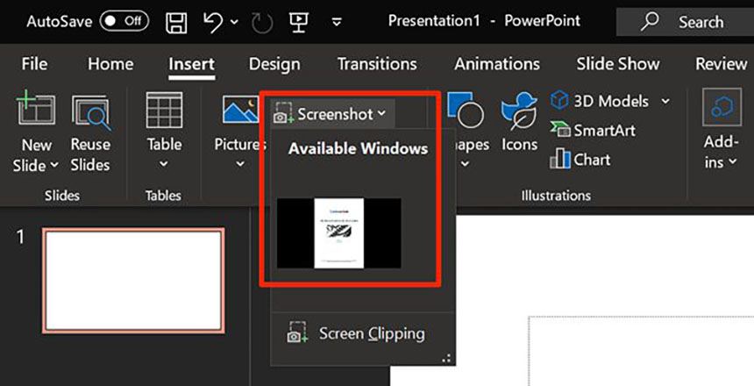Screen dimensions: 754x386
Task: Switch to the Design tab
Action: (x=274, y=64)
